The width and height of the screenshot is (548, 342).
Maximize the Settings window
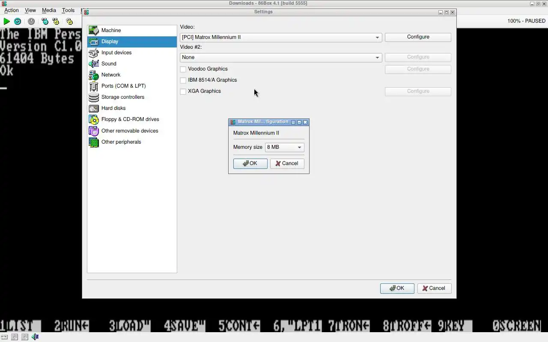447,12
